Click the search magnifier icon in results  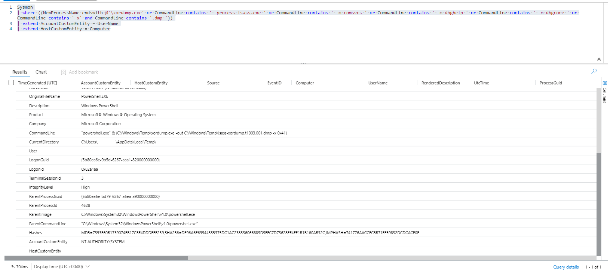pos(594,71)
